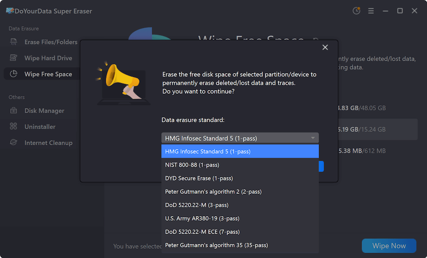Open the hamburger menu in title bar
This screenshot has height=258, width=427.
tap(371, 11)
